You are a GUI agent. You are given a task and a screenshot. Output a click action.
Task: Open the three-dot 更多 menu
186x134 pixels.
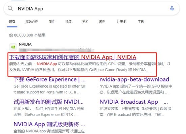point(121,22)
